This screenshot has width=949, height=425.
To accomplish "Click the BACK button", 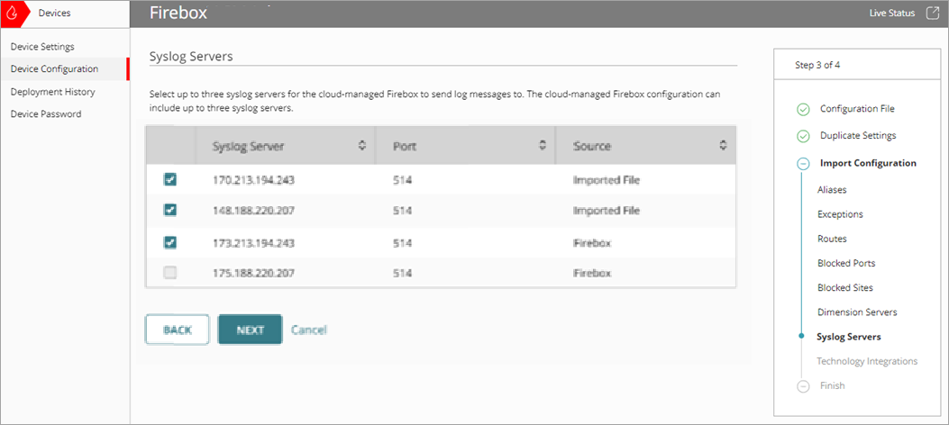I will tap(178, 330).
